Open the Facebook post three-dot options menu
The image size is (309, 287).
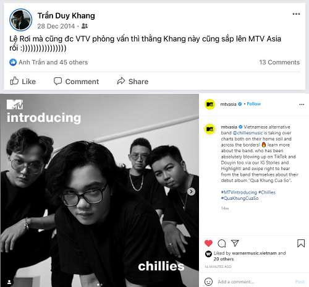point(296,14)
